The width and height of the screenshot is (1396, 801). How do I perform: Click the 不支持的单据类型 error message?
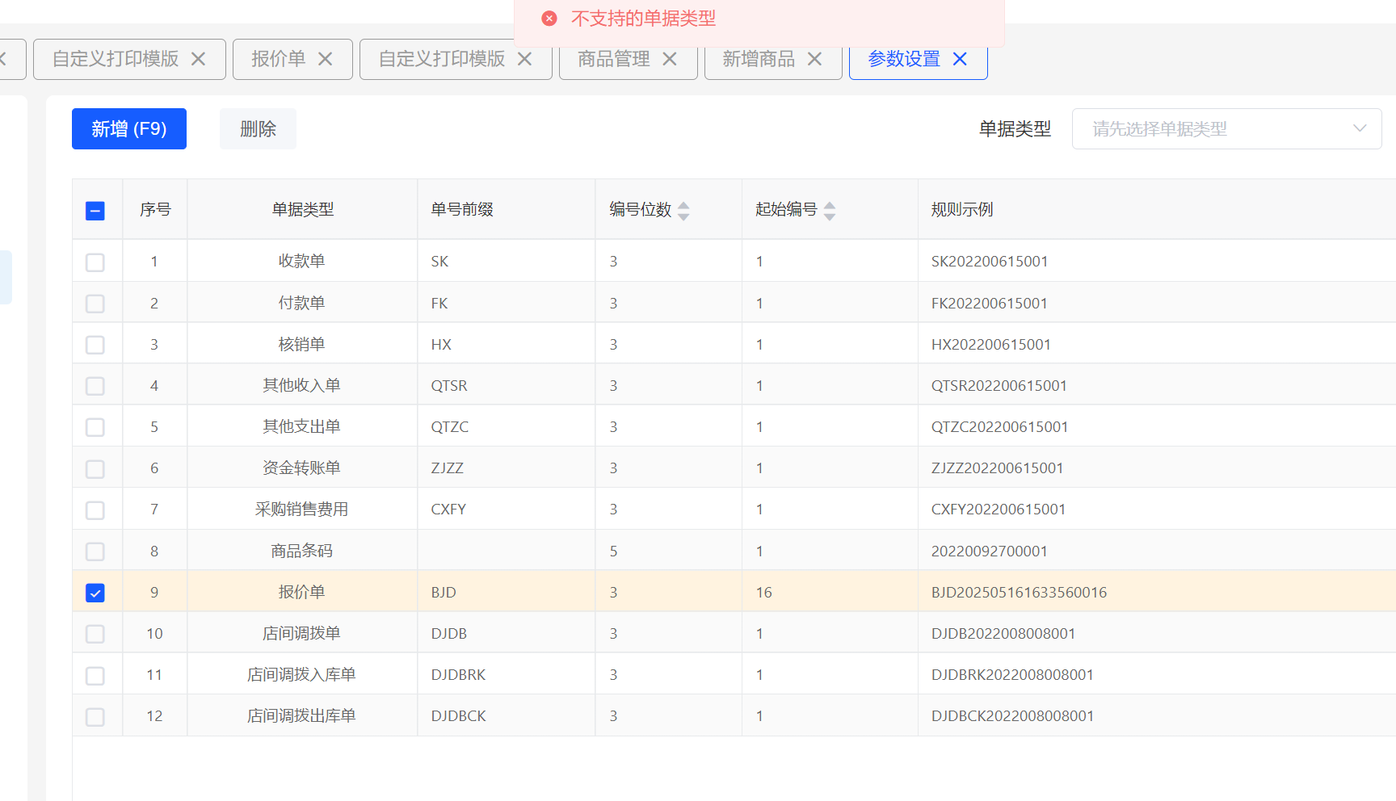pos(643,19)
